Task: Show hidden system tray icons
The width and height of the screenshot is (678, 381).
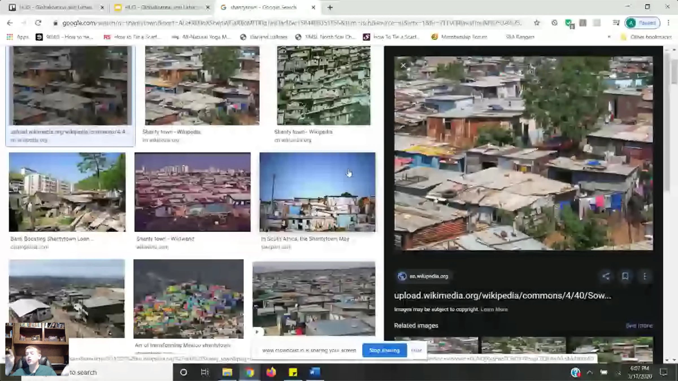Action: point(589,373)
